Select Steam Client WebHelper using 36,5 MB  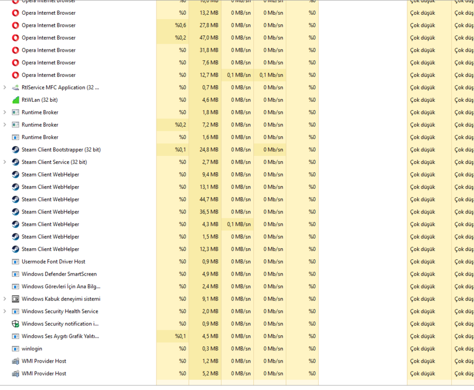pyautogui.click(x=50, y=212)
